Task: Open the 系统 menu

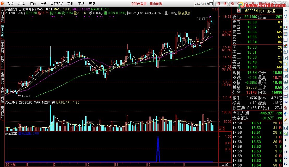Action: [x=10, y=4]
